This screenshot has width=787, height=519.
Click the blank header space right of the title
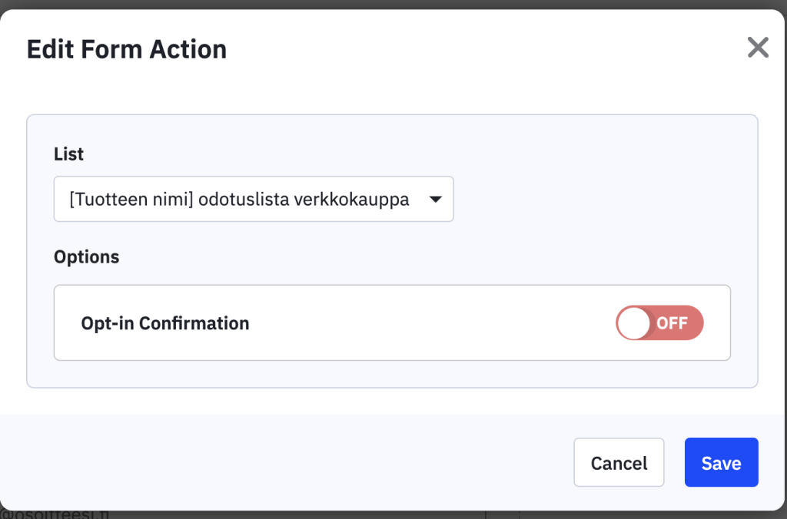point(477,50)
